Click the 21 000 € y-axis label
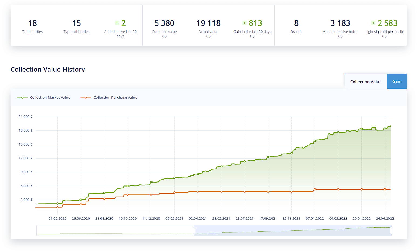Image resolution: width=420 pixels, height=251 pixels. coord(26,117)
